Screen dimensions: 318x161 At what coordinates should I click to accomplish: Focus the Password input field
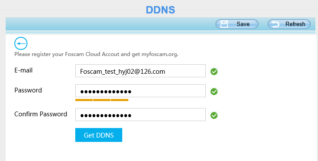tap(141, 91)
